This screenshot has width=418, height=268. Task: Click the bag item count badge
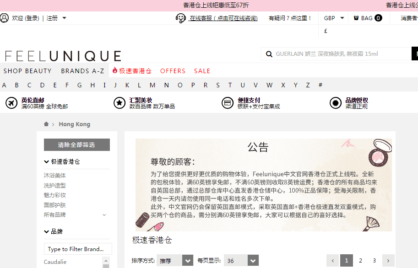tap(378, 18)
